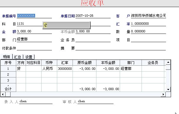
Task: Click the 客户 field 深圳市华侨城水电公司
Action: tap(148, 16)
